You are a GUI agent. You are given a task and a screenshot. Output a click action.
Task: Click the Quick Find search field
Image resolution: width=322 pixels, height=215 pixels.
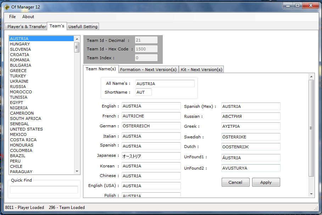44,190
